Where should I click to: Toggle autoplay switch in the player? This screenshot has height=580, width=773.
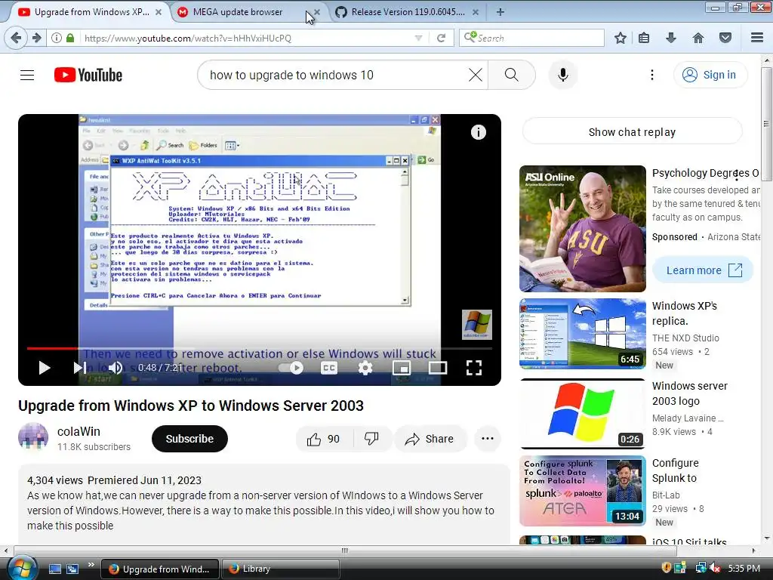(291, 368)
